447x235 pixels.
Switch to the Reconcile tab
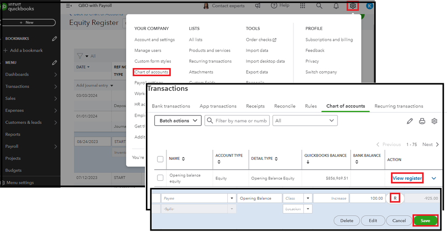285,106
